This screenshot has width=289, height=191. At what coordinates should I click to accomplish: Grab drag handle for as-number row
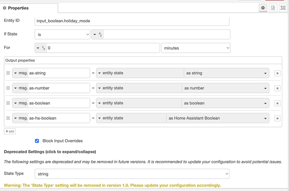8,88
